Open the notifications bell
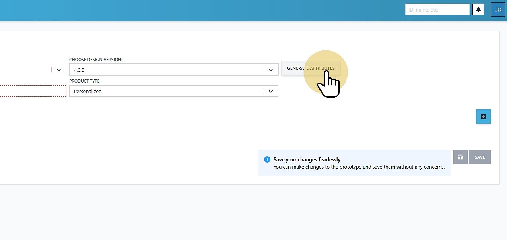The height and width of the screenshot is (240, 507). [478, 10]
